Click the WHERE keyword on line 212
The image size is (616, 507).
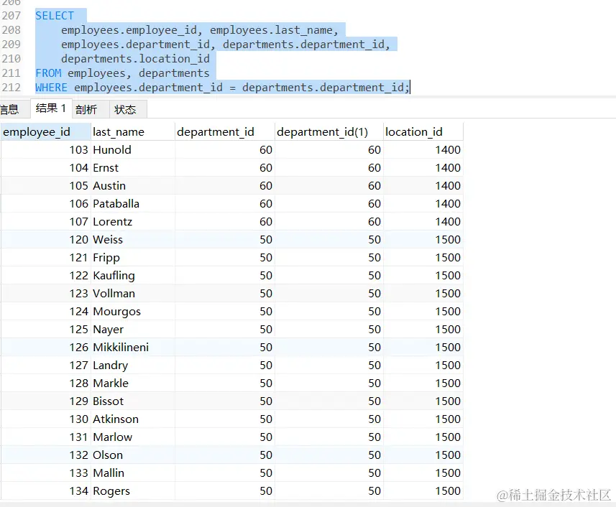click(x=52, y=88)
